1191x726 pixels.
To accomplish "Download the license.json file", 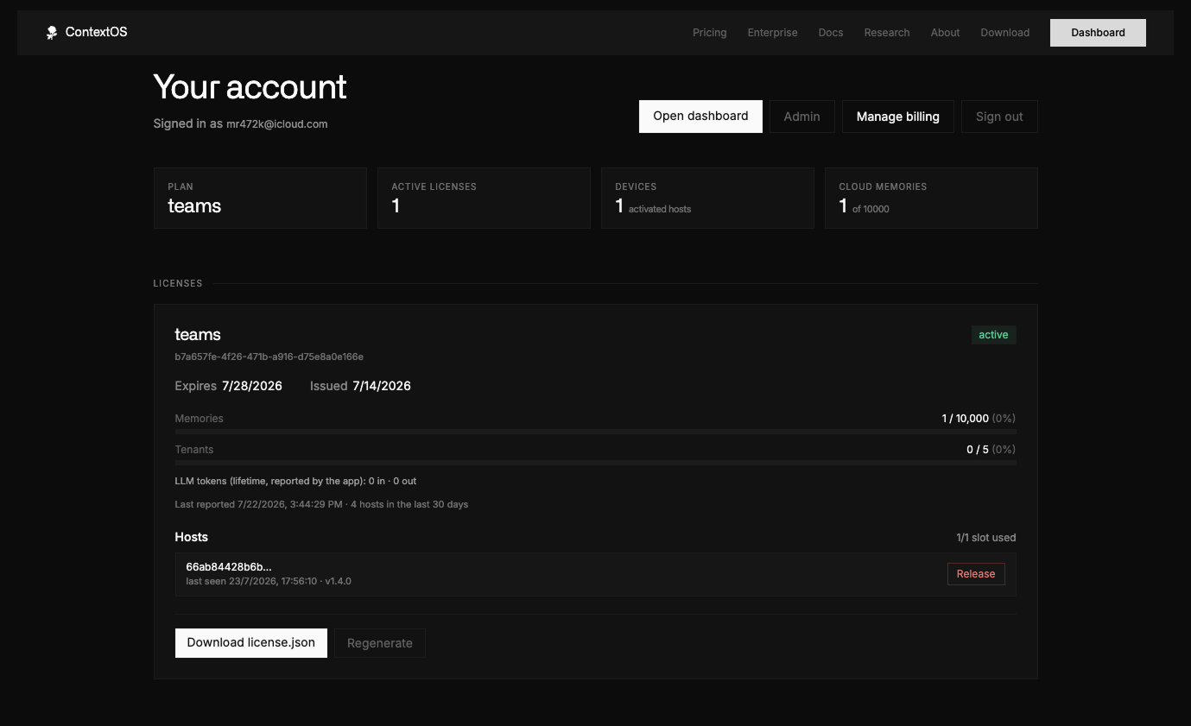I will point(251,643).
